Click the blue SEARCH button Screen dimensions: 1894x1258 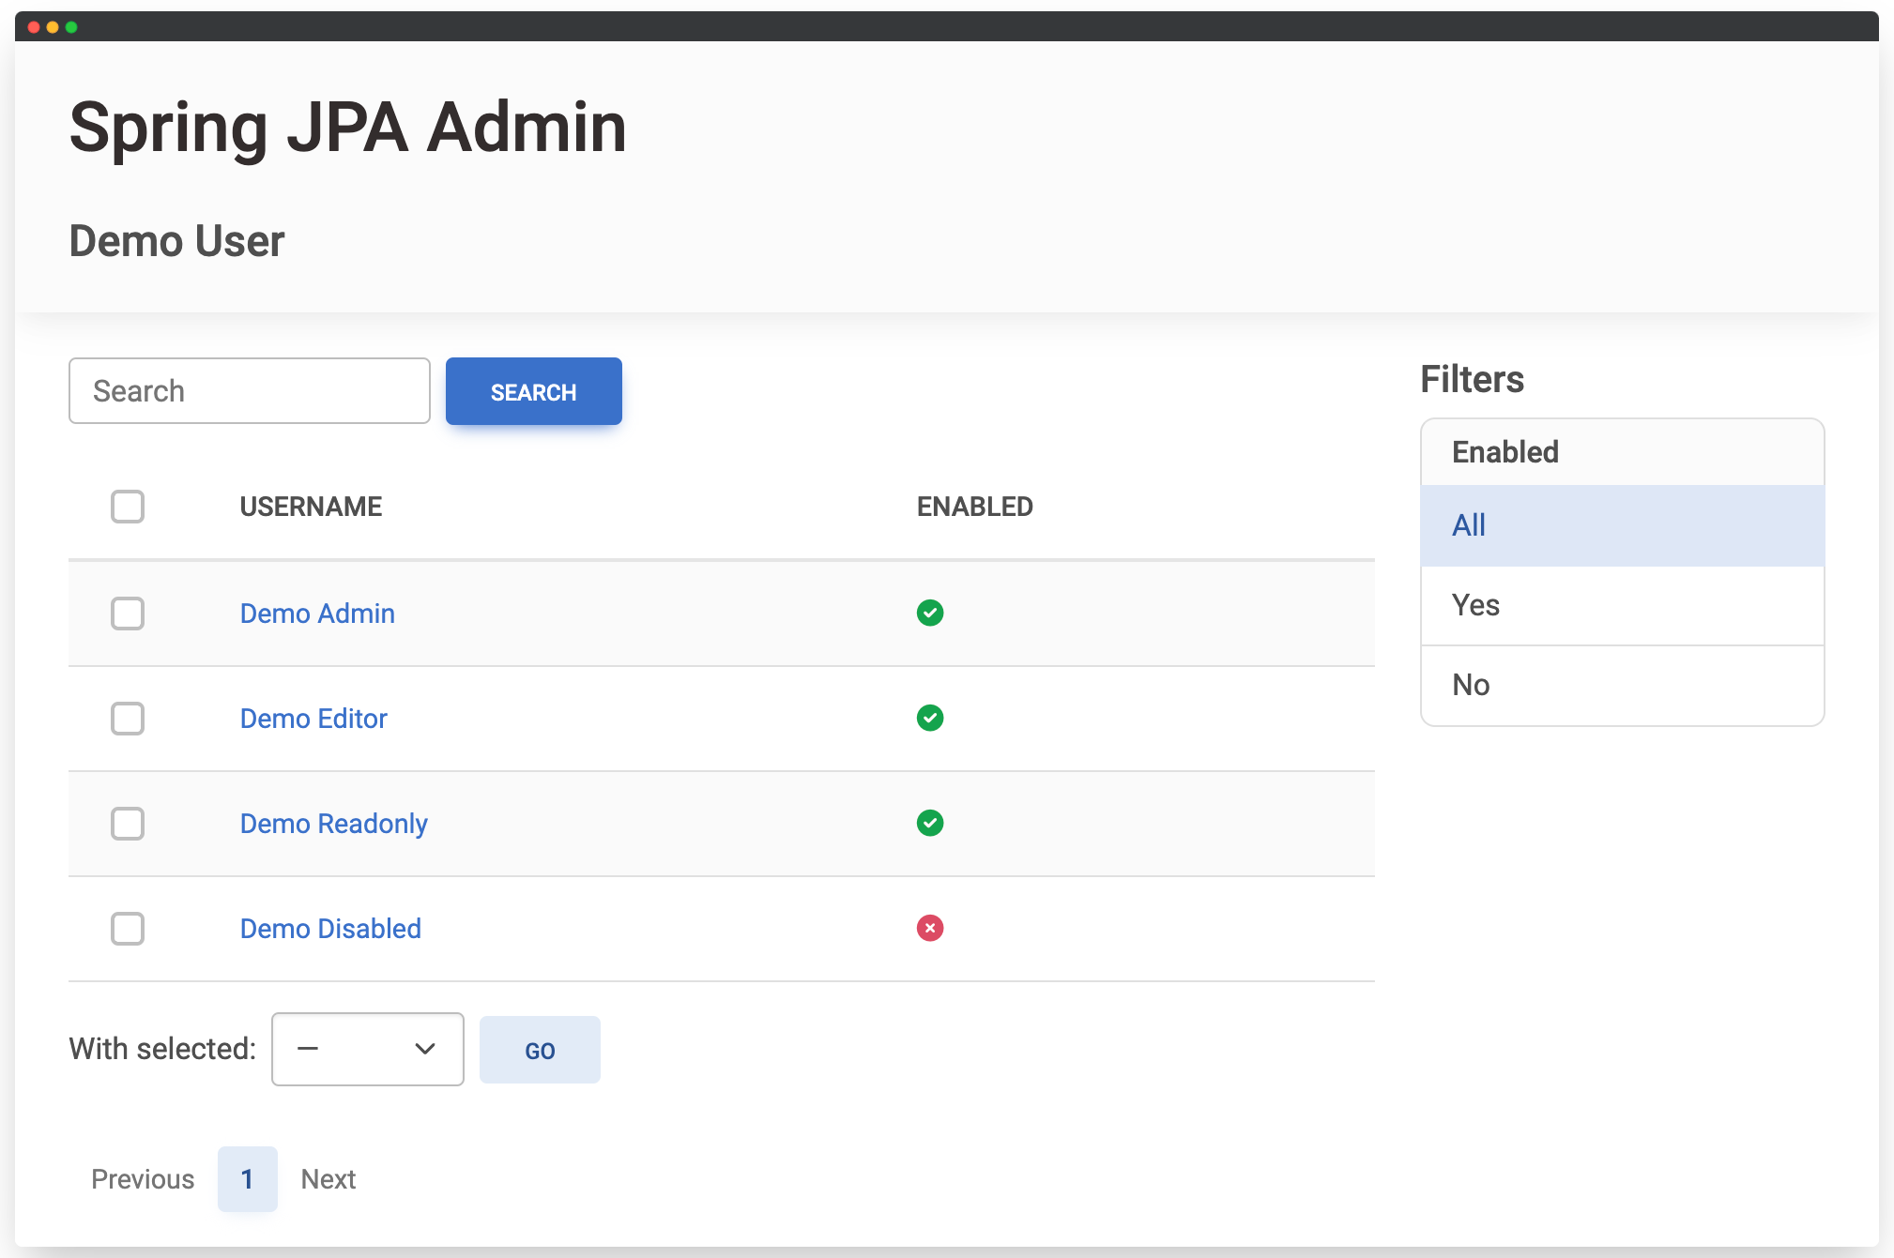coord(533,391)
